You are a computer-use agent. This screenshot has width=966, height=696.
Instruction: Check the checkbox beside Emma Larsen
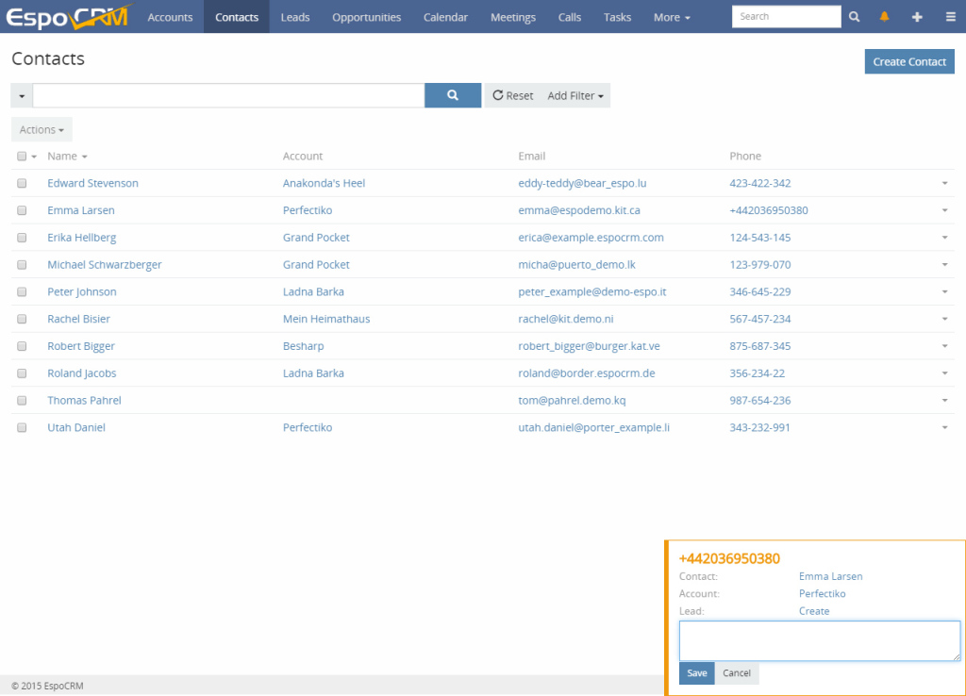(22, 210)
